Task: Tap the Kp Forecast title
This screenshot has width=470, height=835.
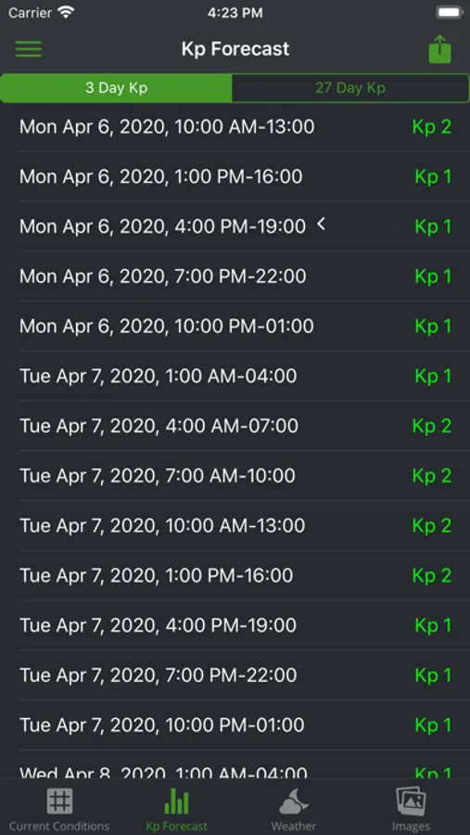Action: 235,49
